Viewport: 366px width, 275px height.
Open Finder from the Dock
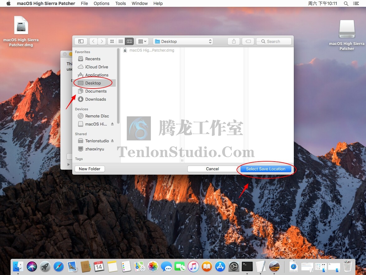(18, 266)
